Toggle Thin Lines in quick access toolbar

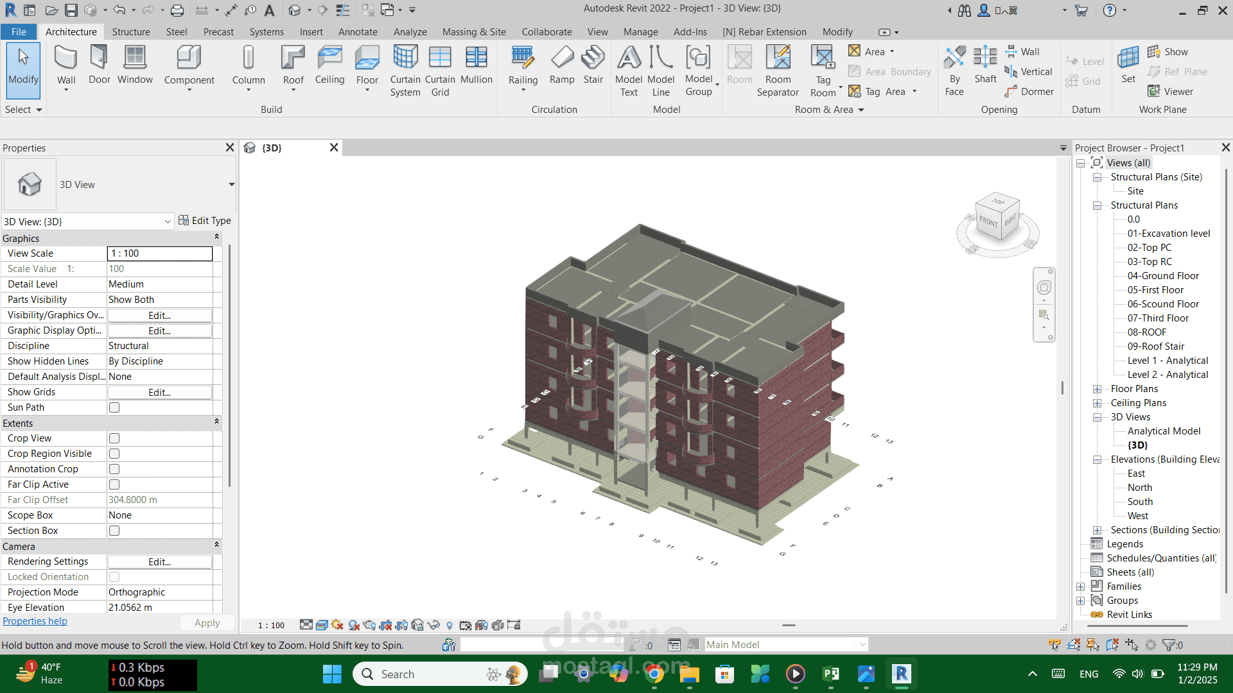click(343, 10)
